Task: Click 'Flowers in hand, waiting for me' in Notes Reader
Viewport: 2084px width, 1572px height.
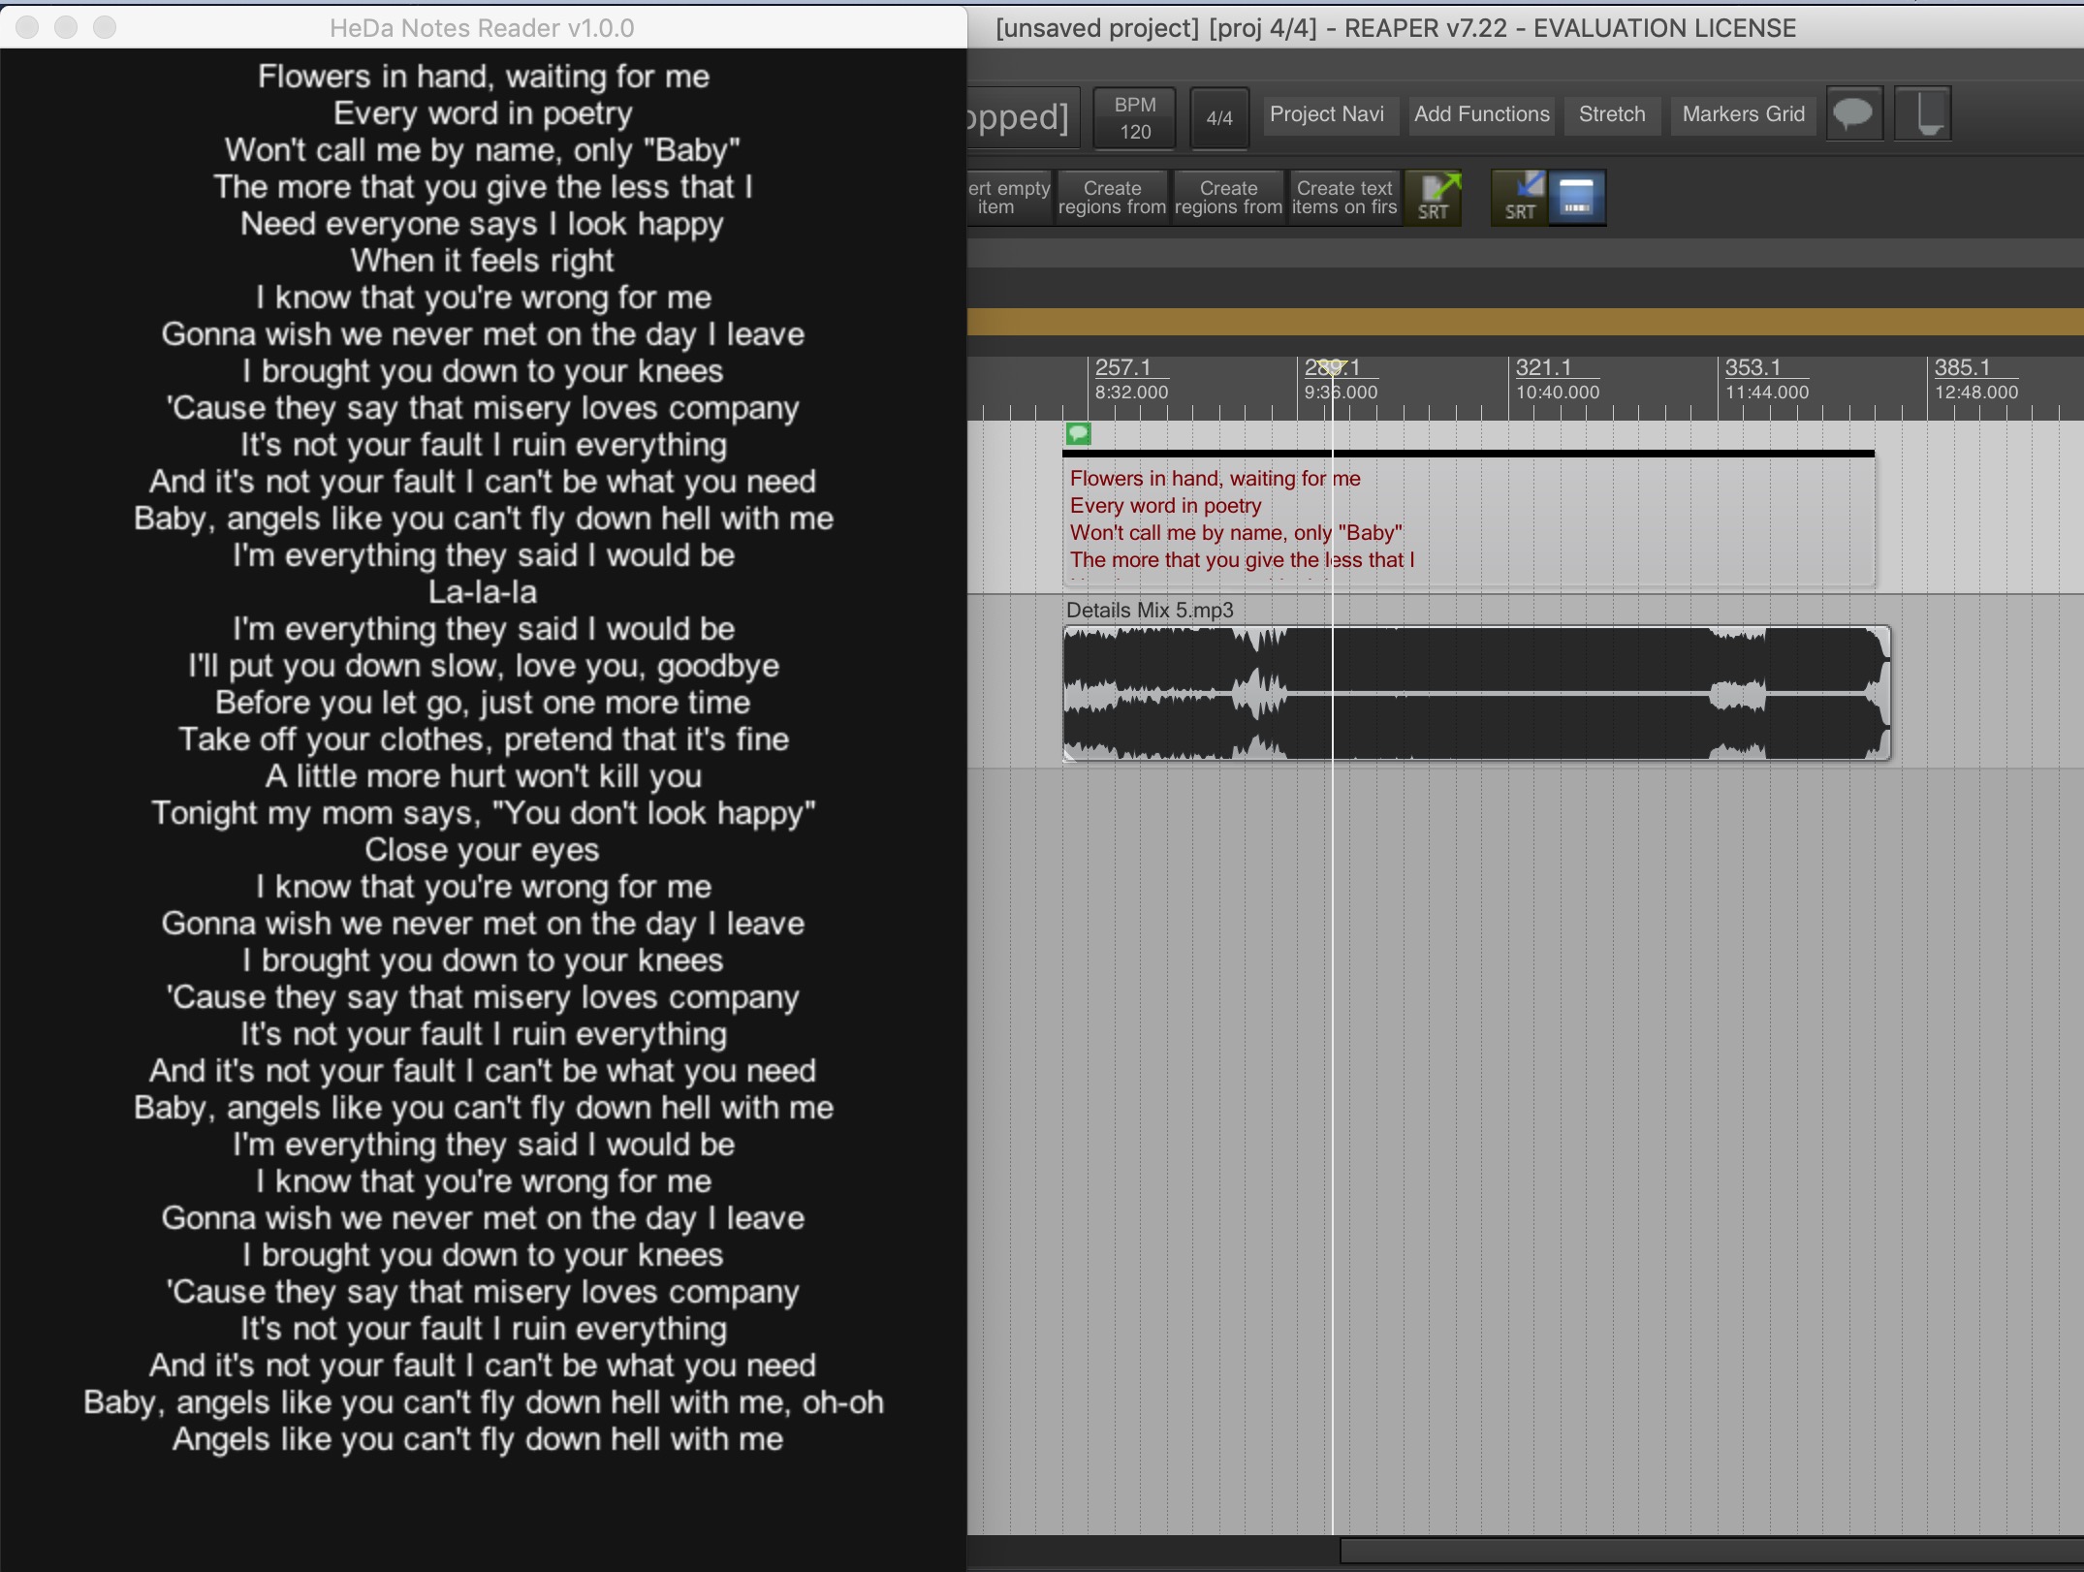Action: 484,77
